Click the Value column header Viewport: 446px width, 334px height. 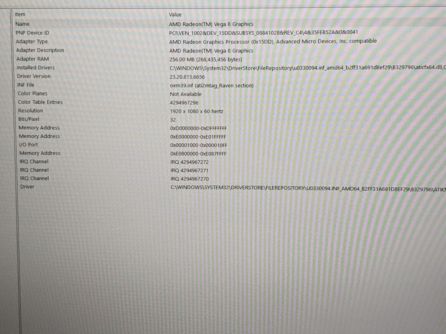[175, 14]
